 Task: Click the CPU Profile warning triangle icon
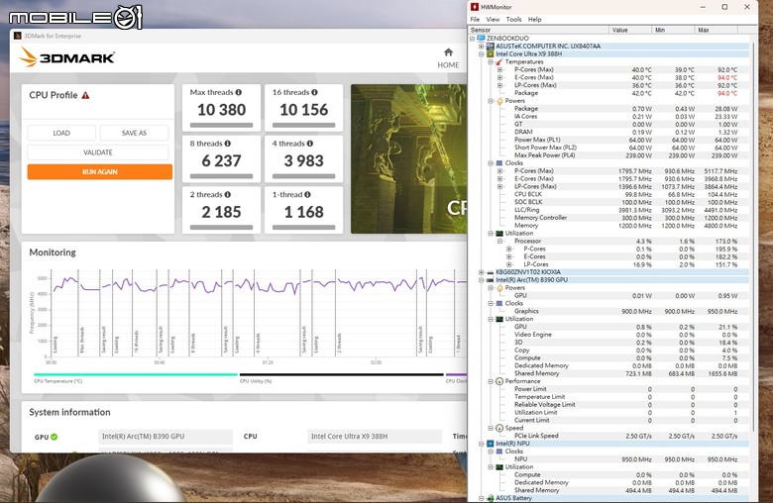(x=85, y=95)
